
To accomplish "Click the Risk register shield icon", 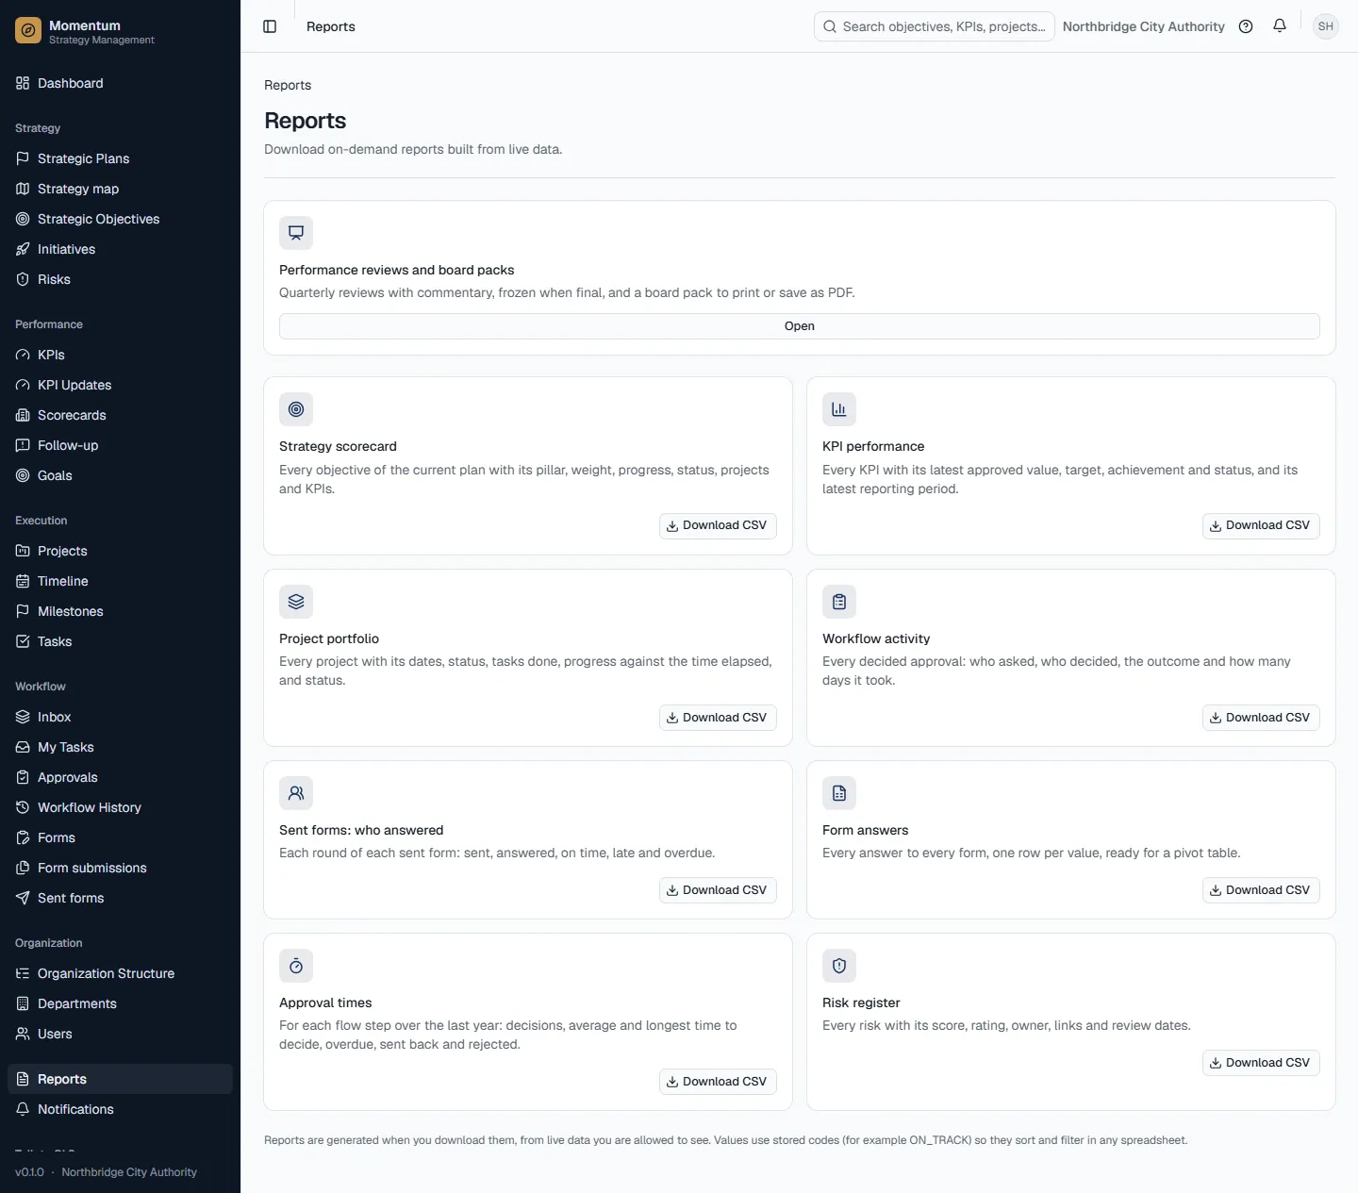I will (x=839, y=966).
